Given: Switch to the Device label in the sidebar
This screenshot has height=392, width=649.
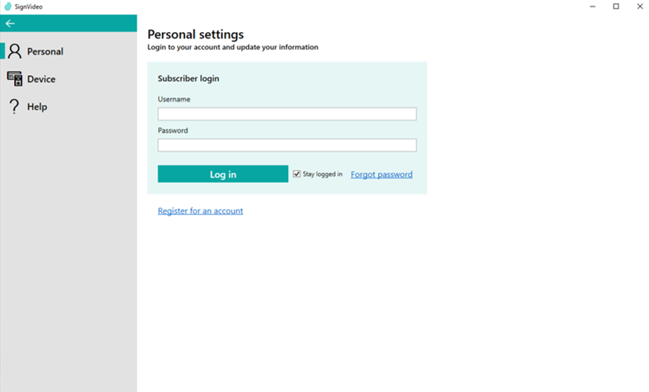Looking at the screenshot, I should [41, 79].
